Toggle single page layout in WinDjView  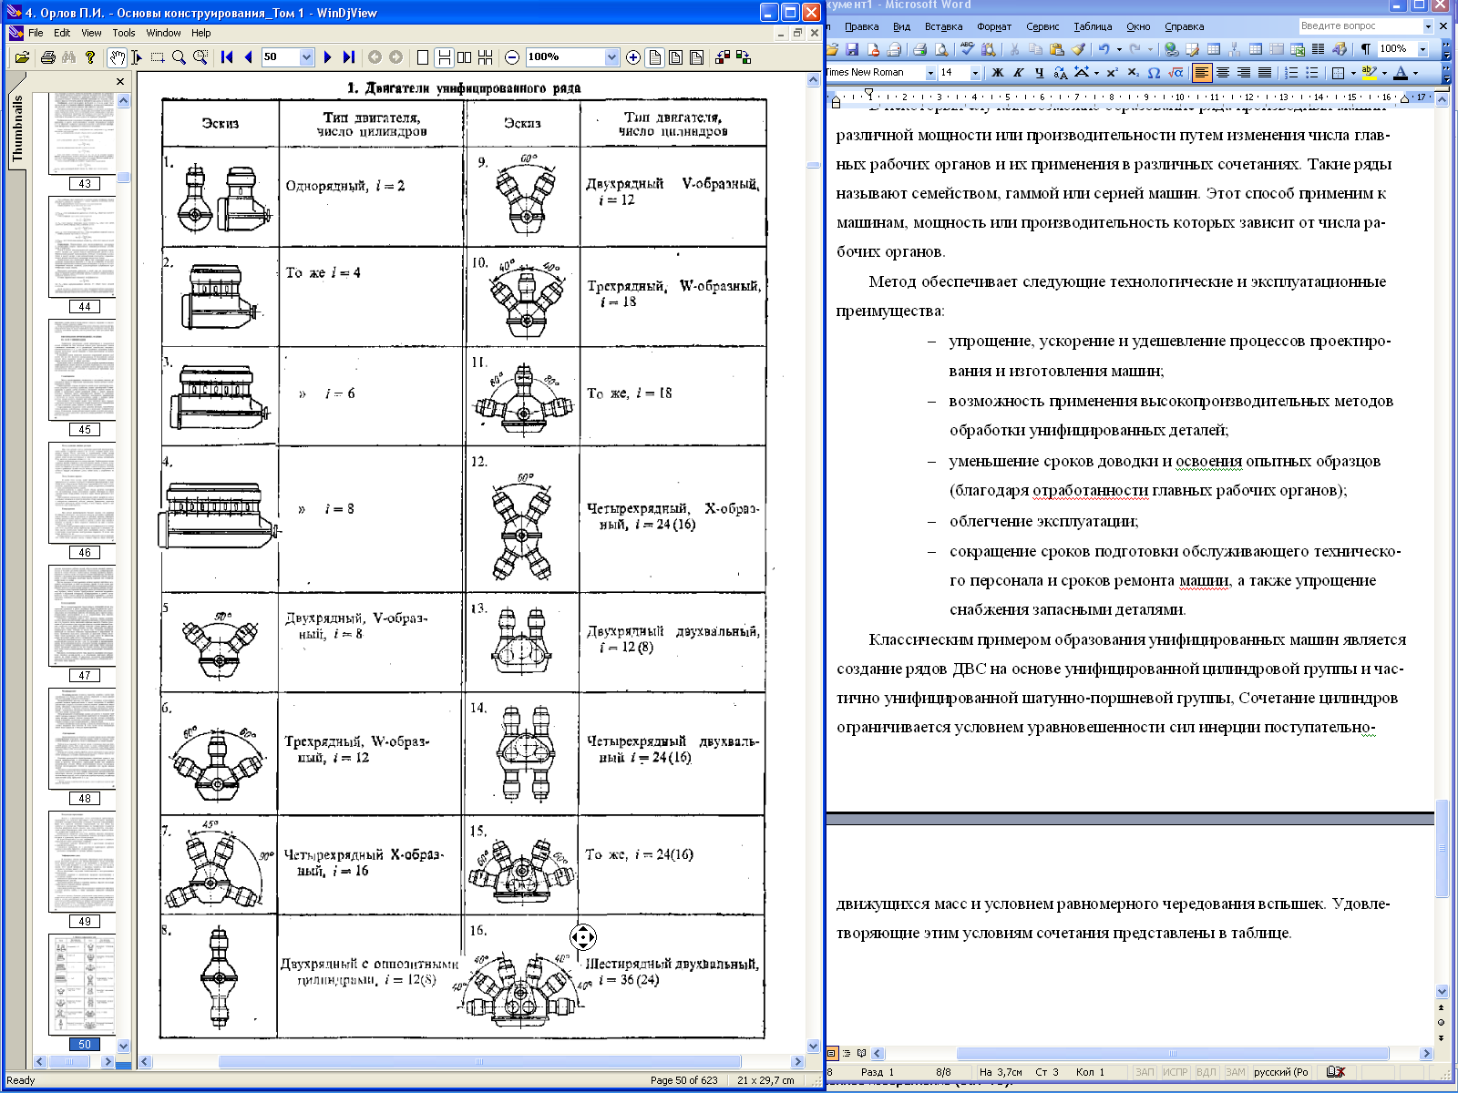coord(423,57)
